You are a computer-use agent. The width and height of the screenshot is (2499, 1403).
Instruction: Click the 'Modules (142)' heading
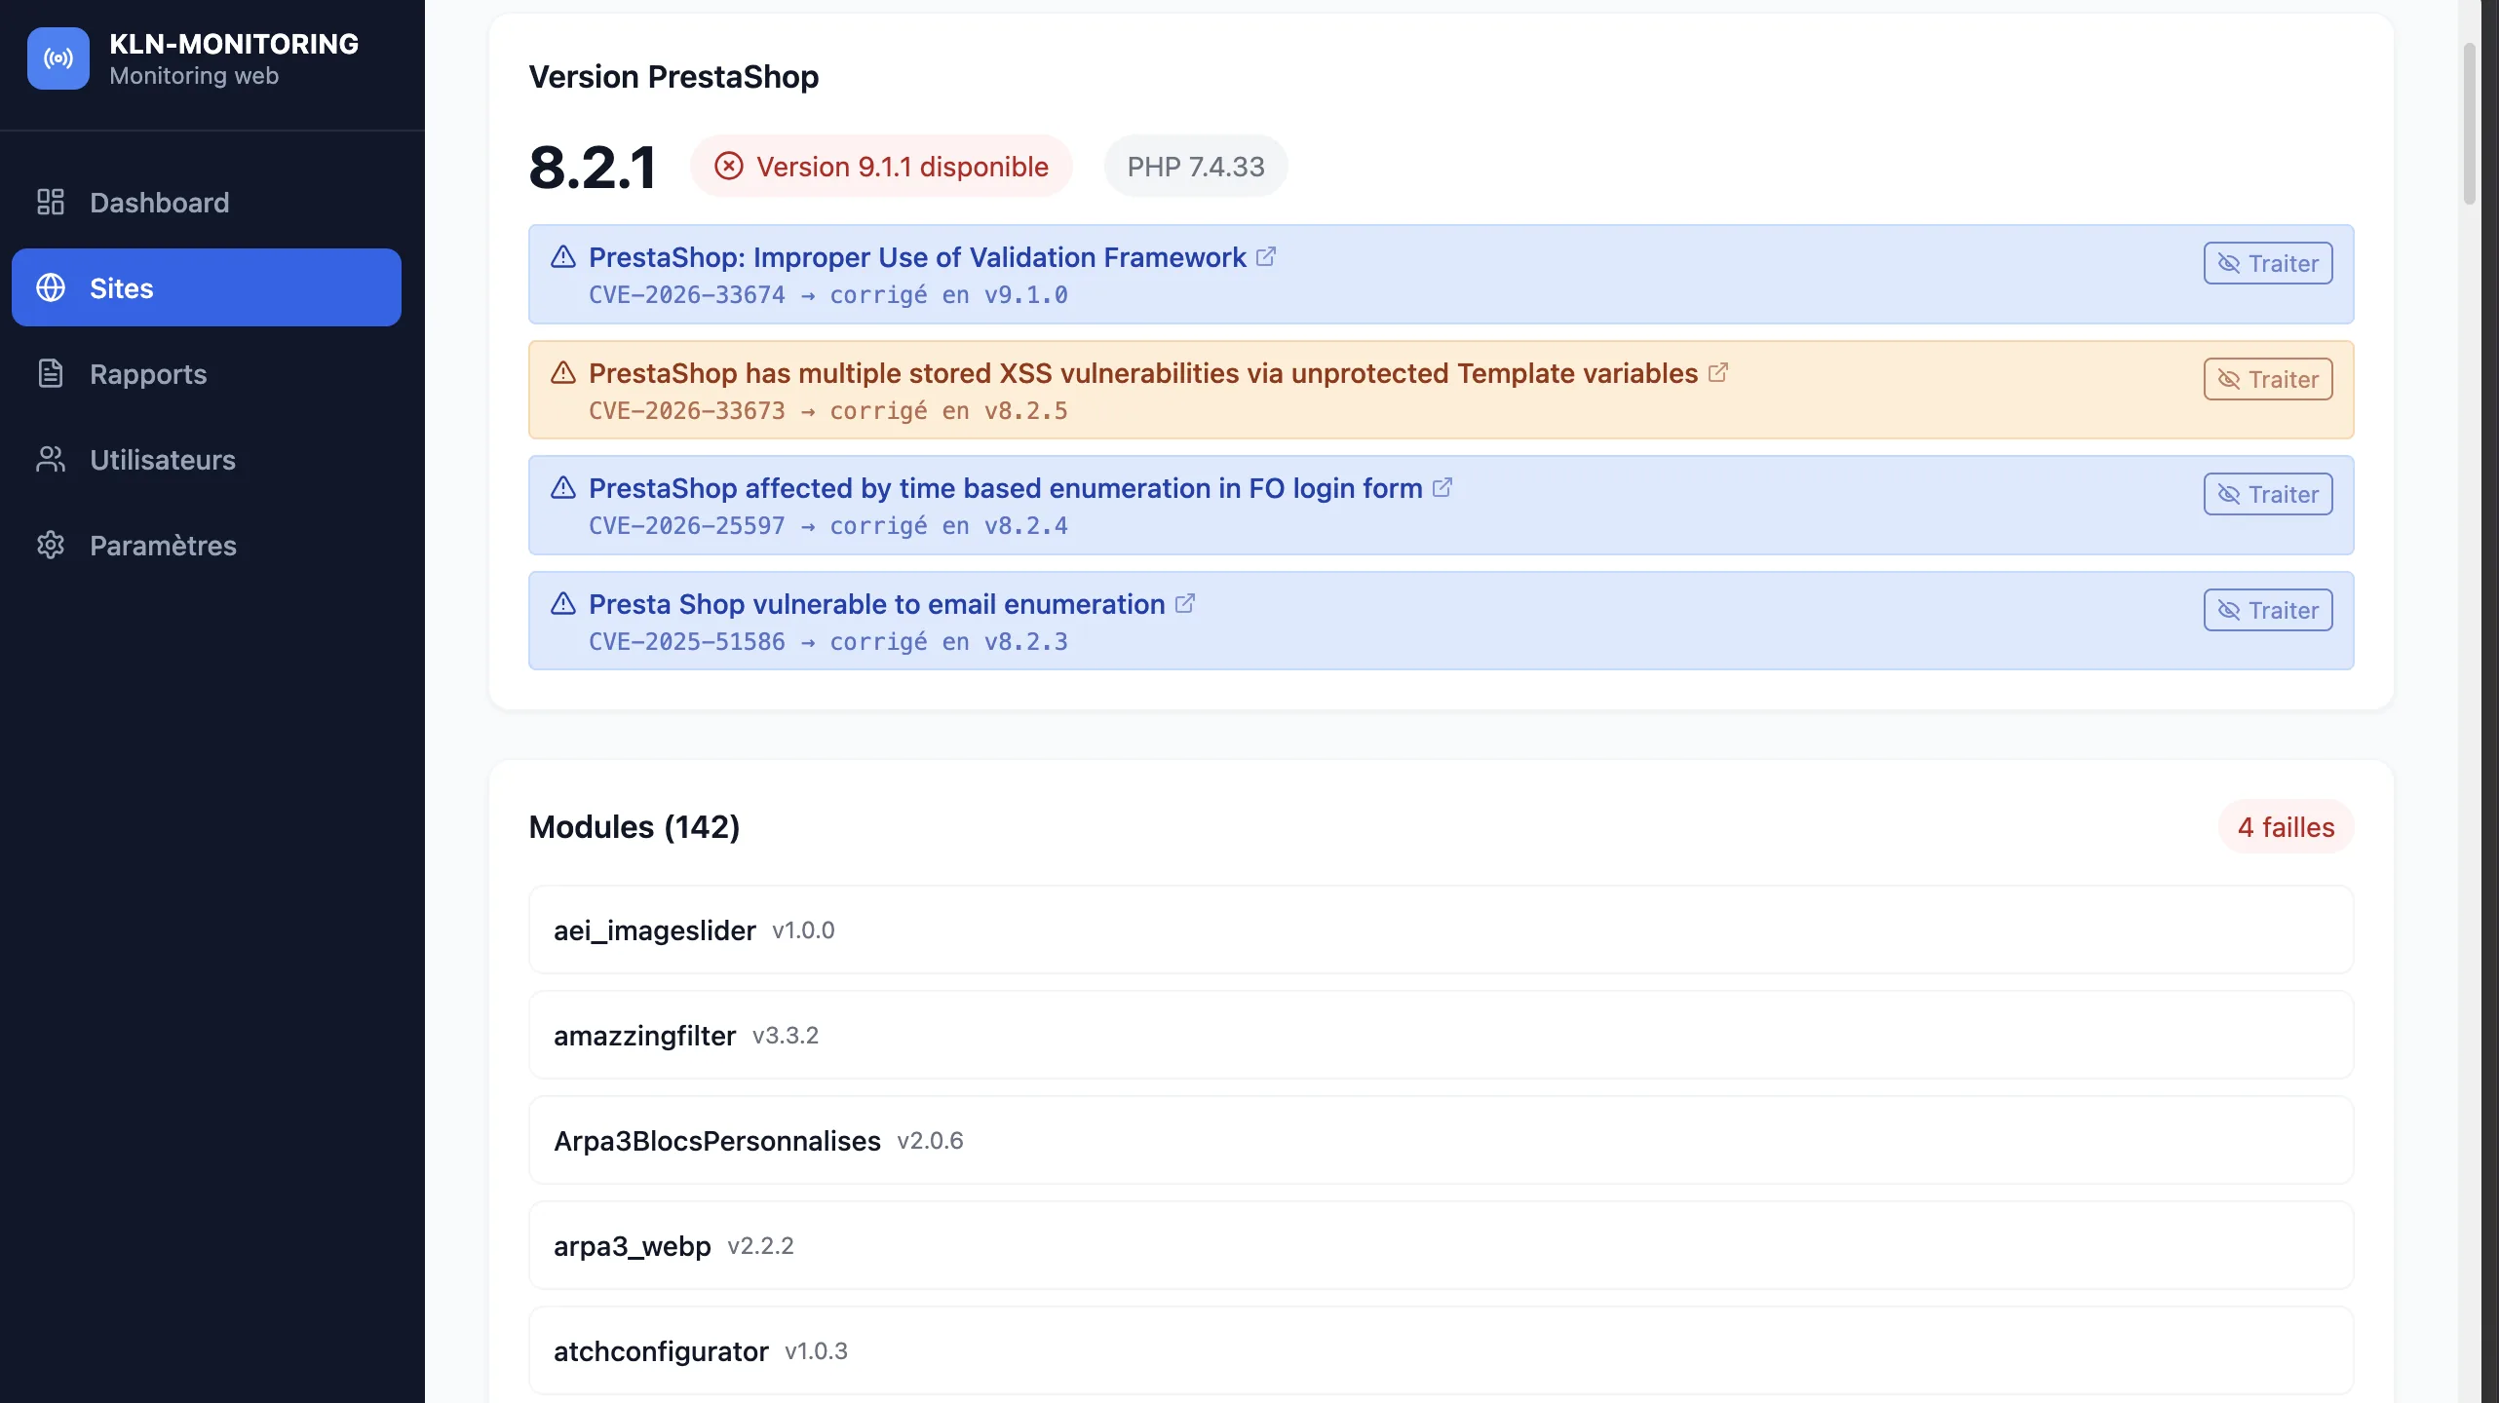click(634, 827)
